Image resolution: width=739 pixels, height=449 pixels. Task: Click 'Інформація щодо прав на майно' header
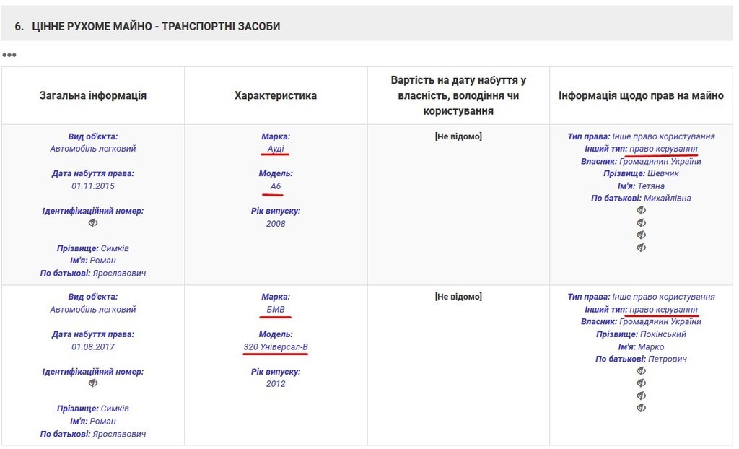[641, 95]
